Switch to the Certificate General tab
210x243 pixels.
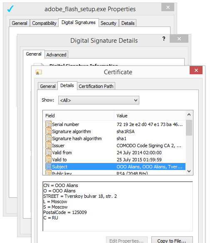(x=48, y=86)
